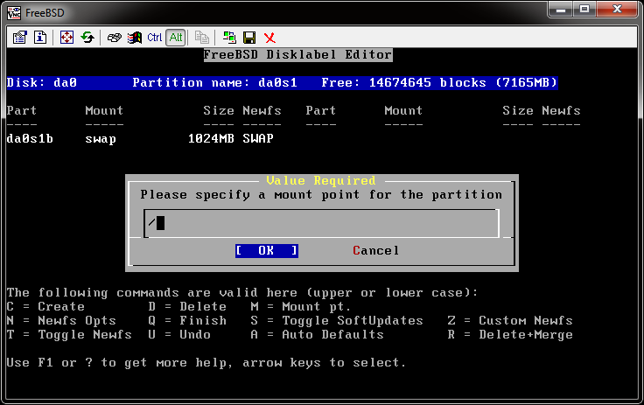The width and height of the screenshot is (644, 405).
Task: Click the FreeBSD Disklabel Editor heading
Action: coord(298,54)
